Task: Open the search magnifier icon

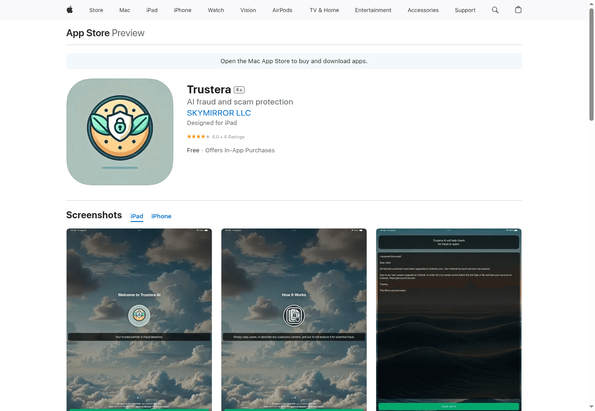Action: pos(495,10)
